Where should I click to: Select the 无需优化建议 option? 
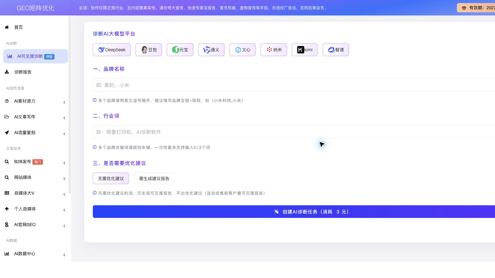coord(111,179)
